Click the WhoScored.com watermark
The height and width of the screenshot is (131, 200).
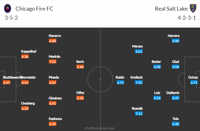[x=100, y=128]
